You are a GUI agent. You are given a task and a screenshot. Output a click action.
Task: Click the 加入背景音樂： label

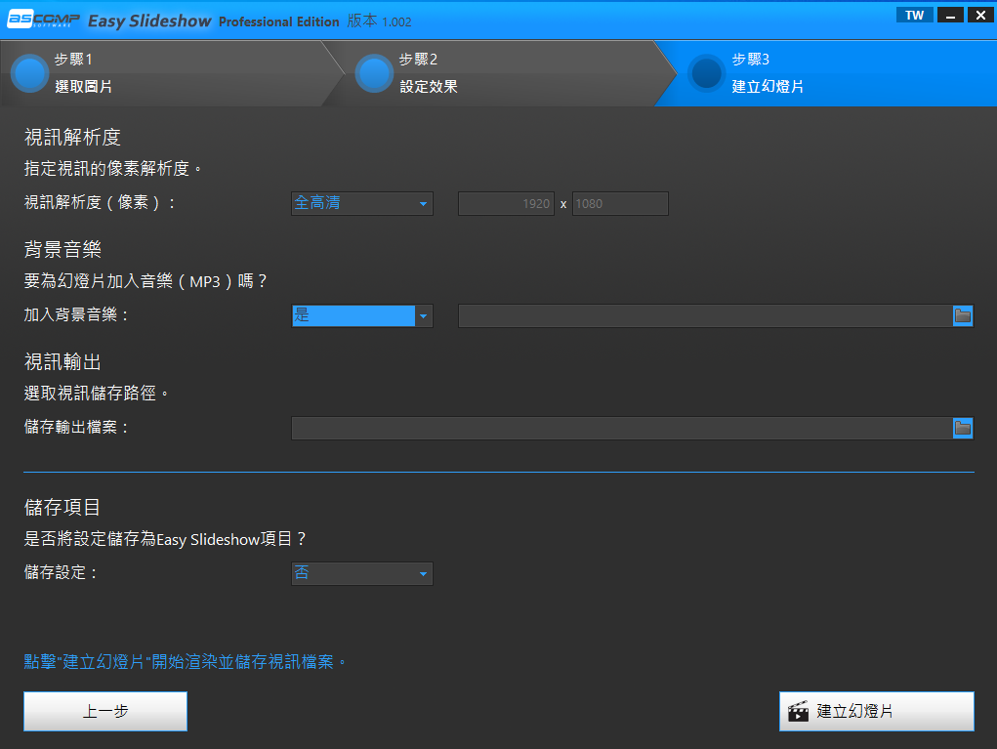point(77,314)
